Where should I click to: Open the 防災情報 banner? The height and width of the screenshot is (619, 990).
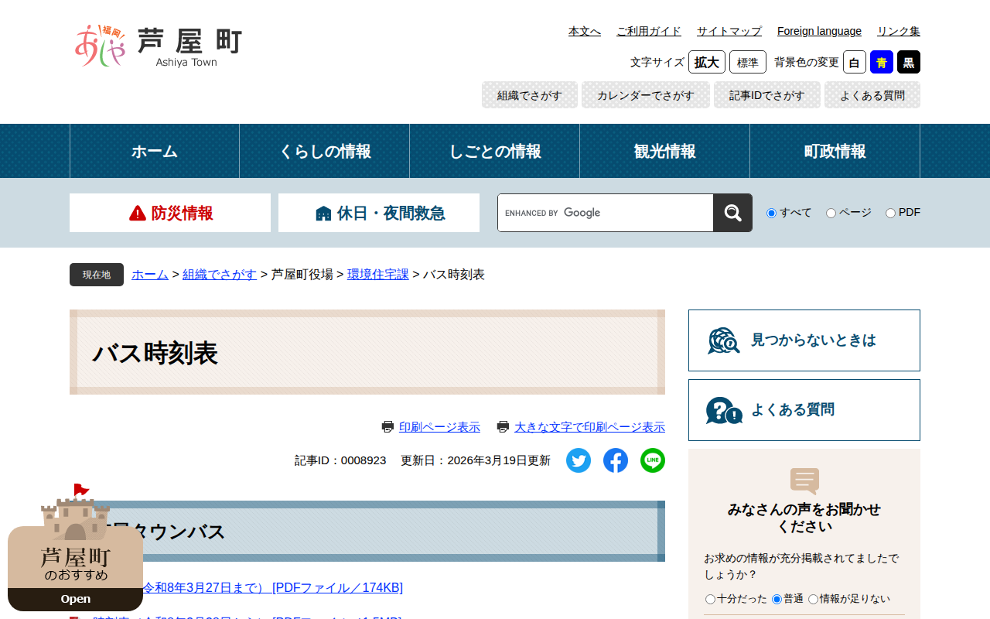tap(170, 213)
